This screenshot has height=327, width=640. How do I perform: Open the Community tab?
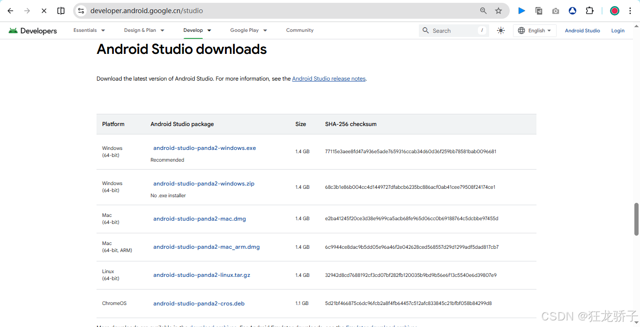pyautogui.click(x=300, y=30)
